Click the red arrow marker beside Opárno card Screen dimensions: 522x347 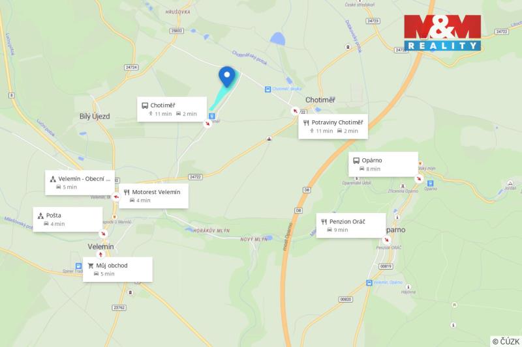(419, 178)
